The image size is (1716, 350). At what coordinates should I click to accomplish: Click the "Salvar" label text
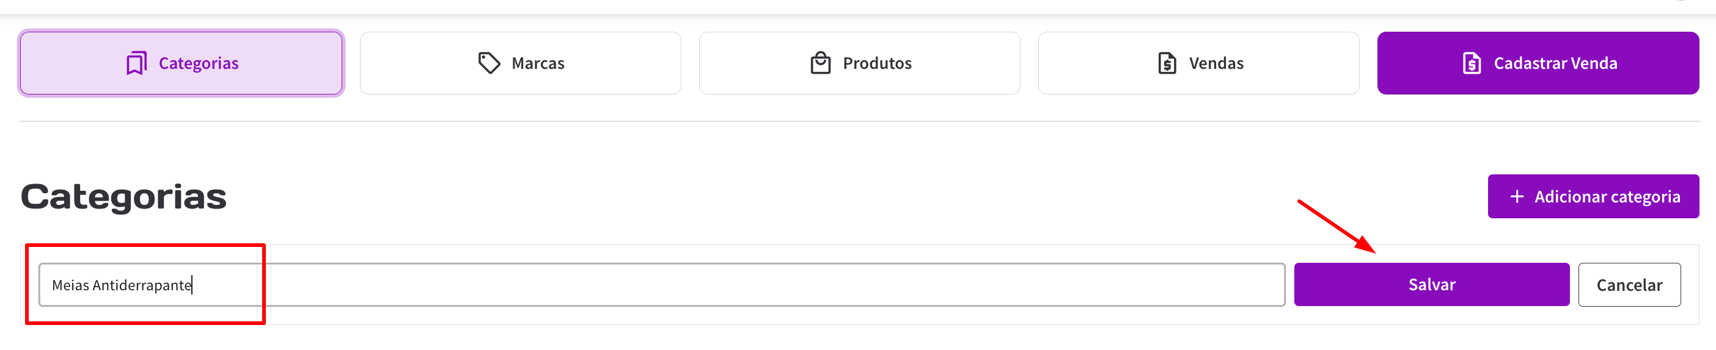pyautogui.click(x=1432, y=285)
